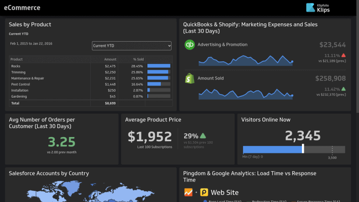Click the QuickBooks green icon
The image size is (359, 202).
(190, 45)
